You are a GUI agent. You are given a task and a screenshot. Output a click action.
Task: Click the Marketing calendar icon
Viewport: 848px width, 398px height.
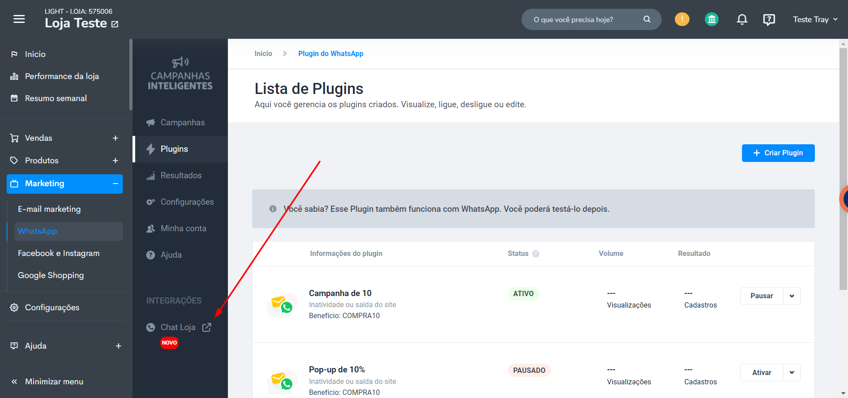click(x=15, y=184)
